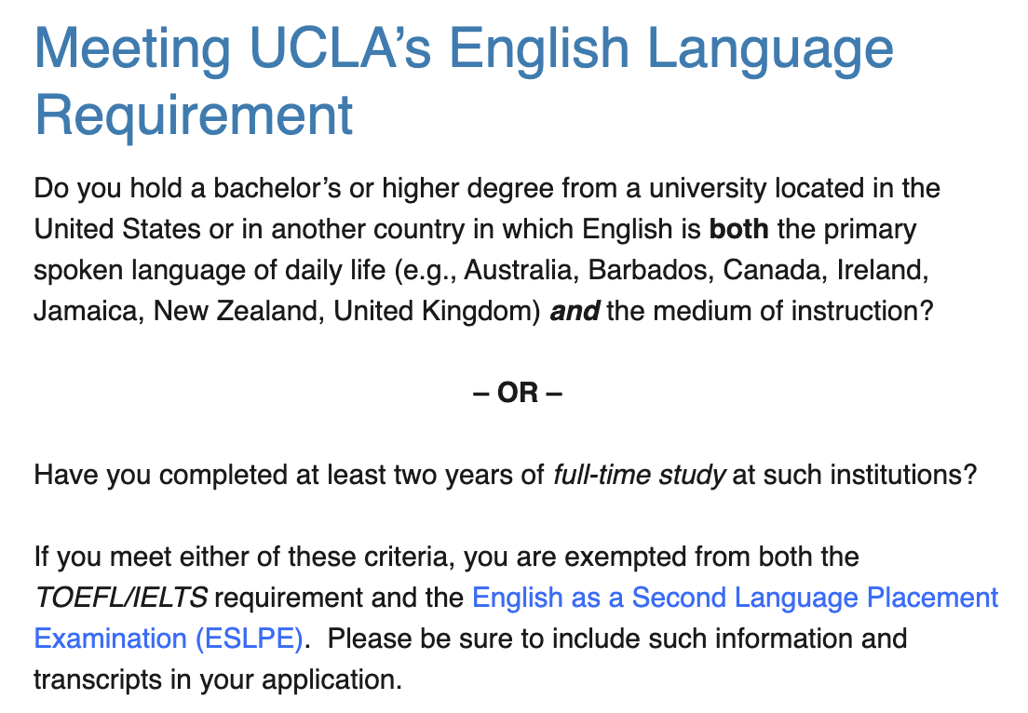Click the bold word "both" in the first paragraph
Image resolution: width=1028 pixels, height=713 pixels.
point(738,229)
